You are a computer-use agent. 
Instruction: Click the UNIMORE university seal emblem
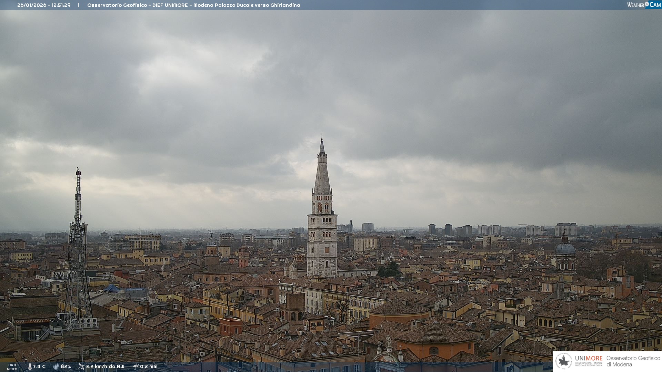[x=564, y=361]
